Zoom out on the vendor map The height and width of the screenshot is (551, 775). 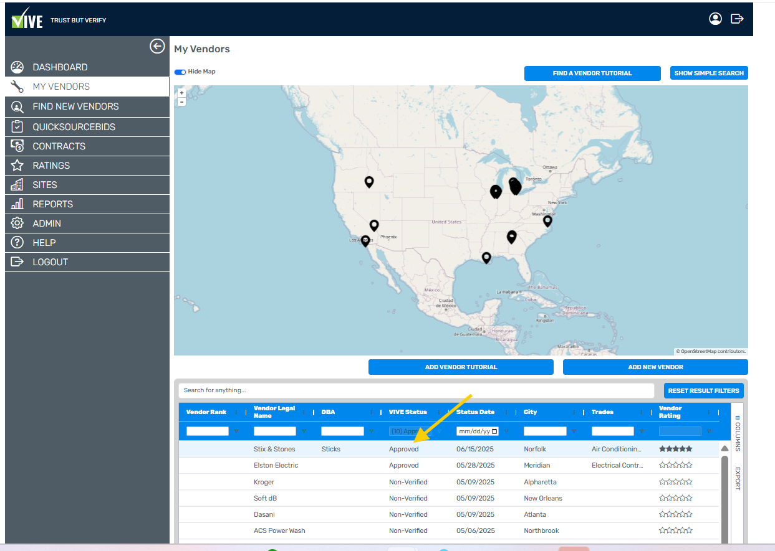[181, 101]
